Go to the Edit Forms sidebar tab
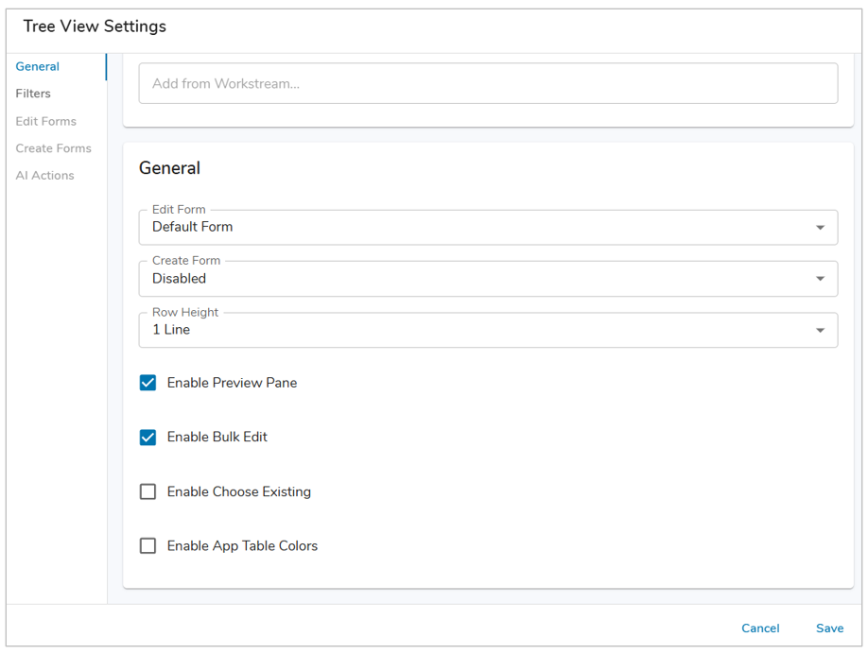 click(x=45, y=121)
